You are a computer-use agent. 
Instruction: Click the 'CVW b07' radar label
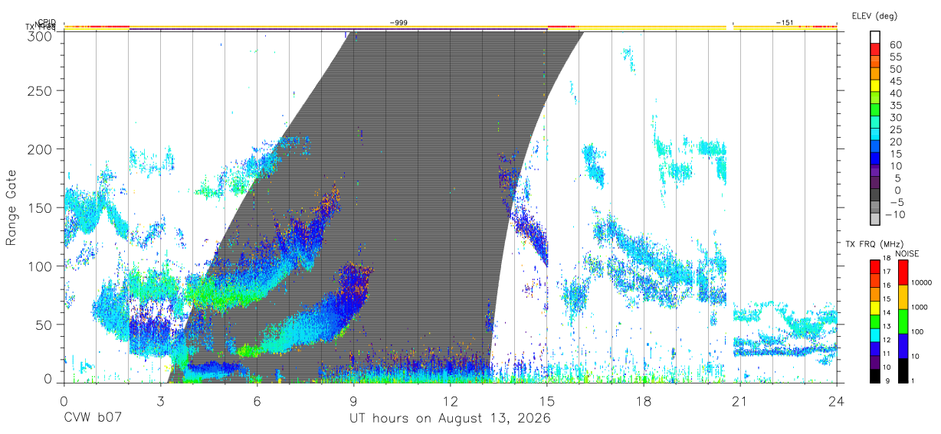[92, 419]
